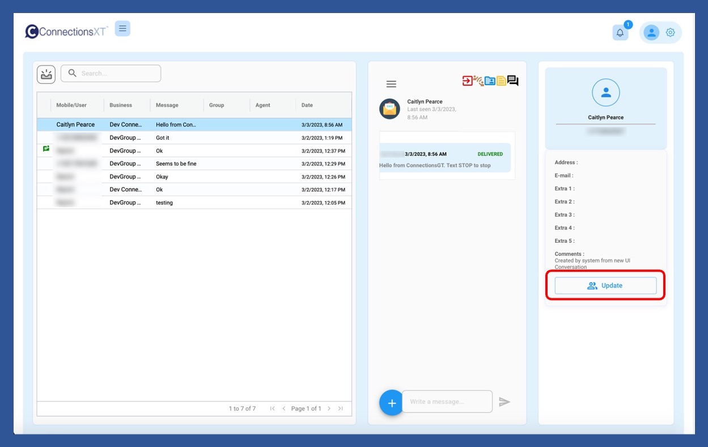Click the Message column header
The height and width of the screenshot is (447, 708).
coord(167,106)
